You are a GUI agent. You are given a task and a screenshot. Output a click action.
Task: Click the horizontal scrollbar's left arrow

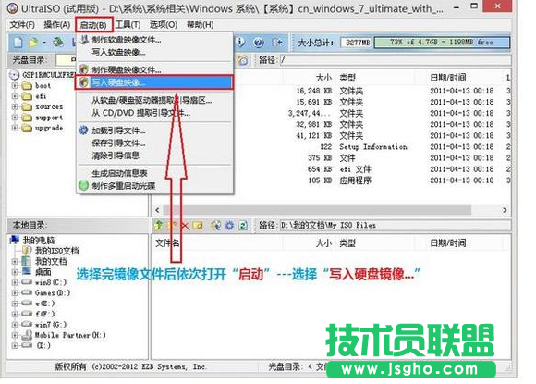pos(158,210)
